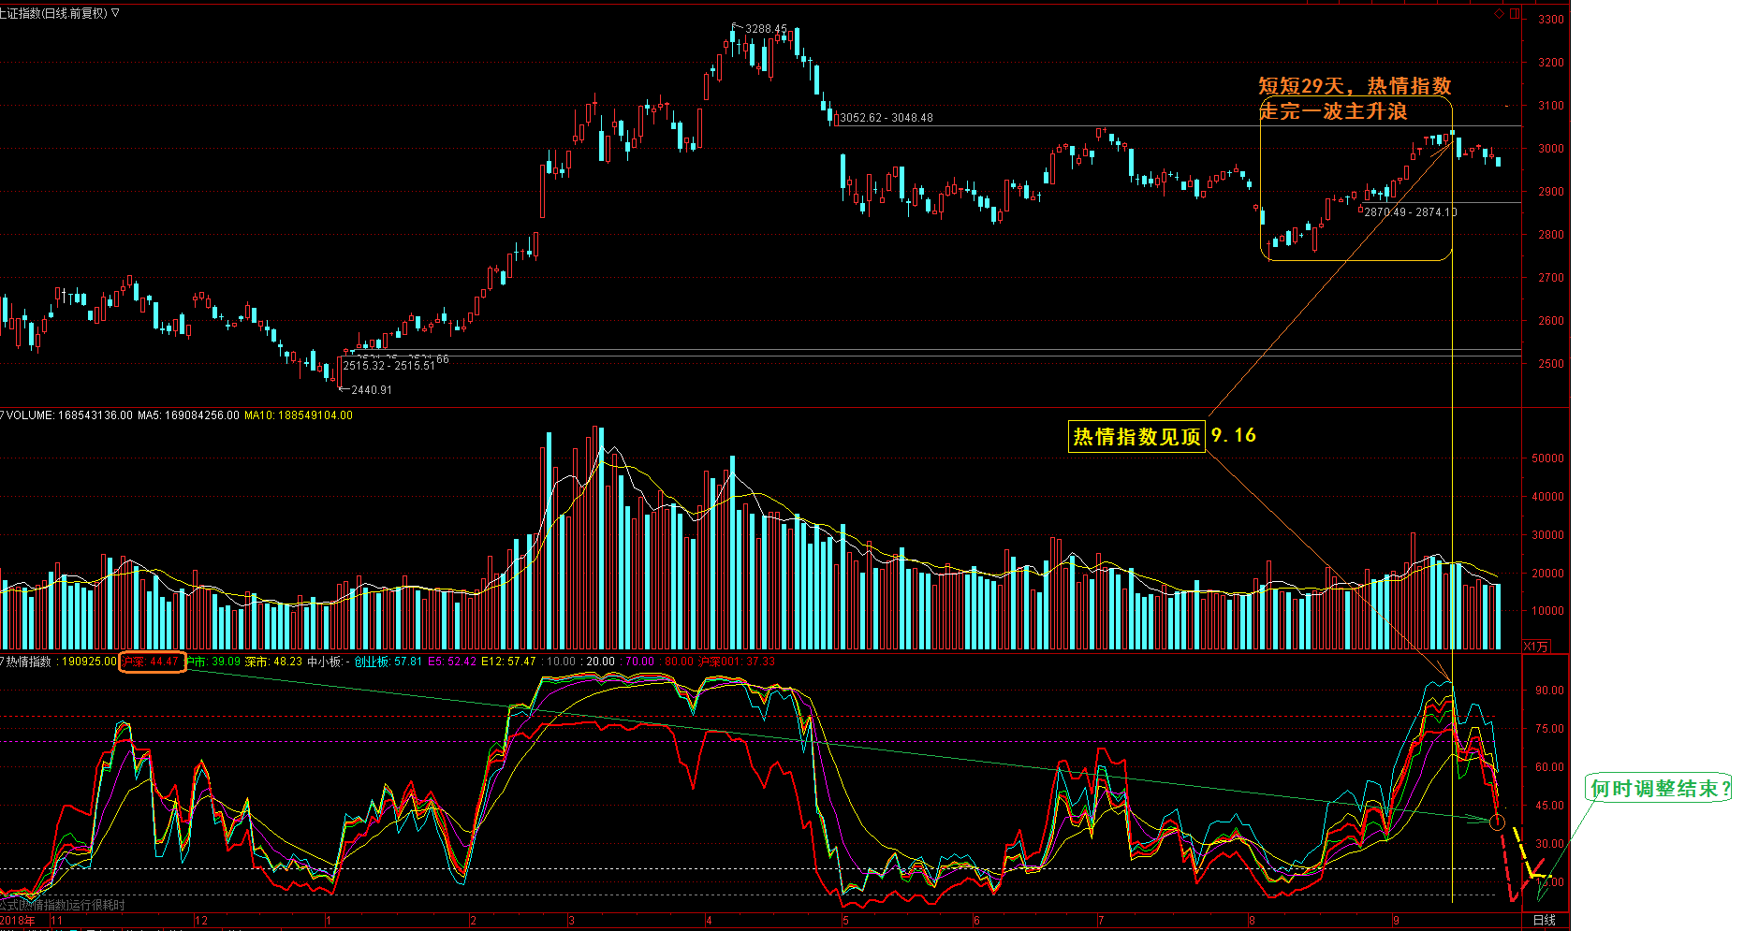Select the '何时调整结束?' green annotation
Screen dimensions: 1744x931
[1660, 789]
